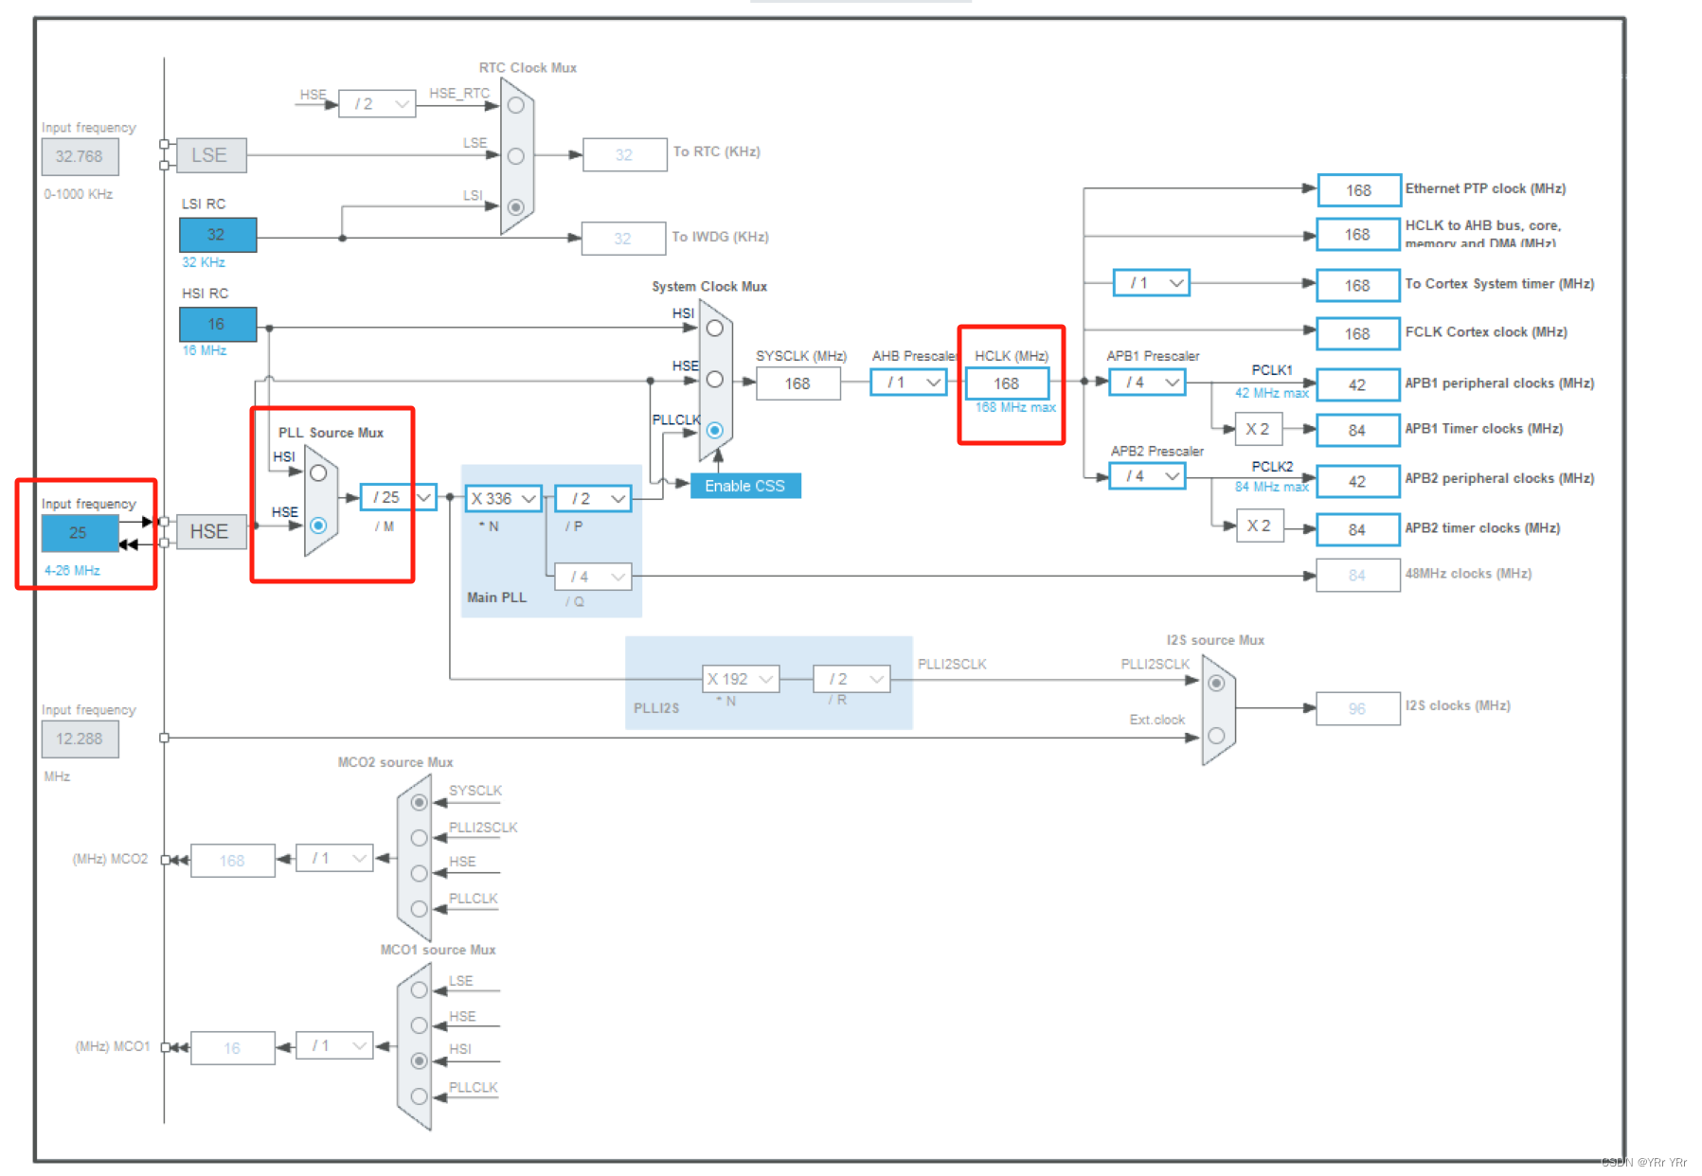
Task: Select HSE_RTC input on RTC Clock Mux
Action: tap(515, 105)
